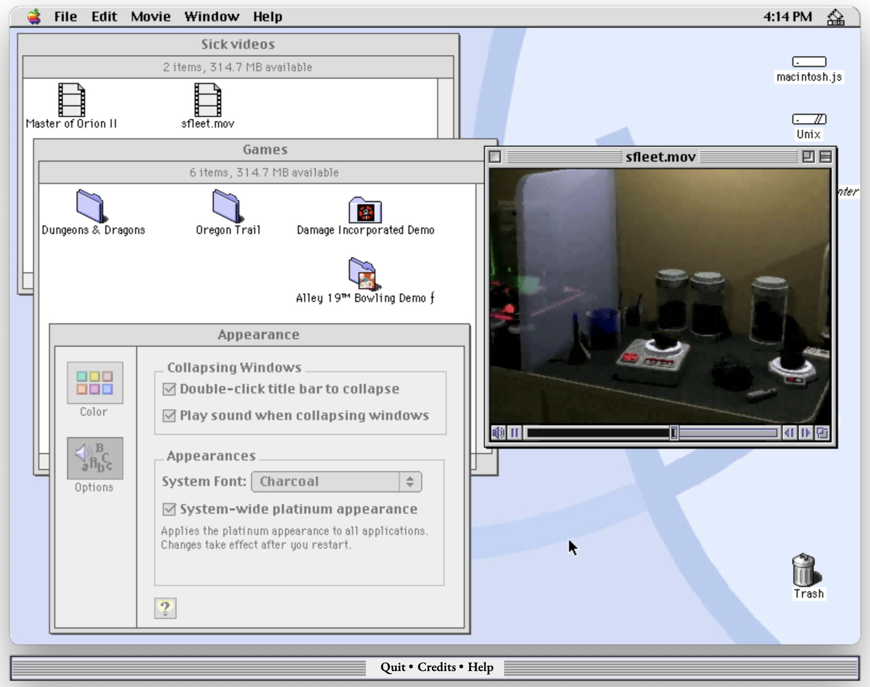This screenshot has height=687, width=870.
Task: Open the Oregon Trail folder
Action: pyautogui.click(x=225, y=208)
